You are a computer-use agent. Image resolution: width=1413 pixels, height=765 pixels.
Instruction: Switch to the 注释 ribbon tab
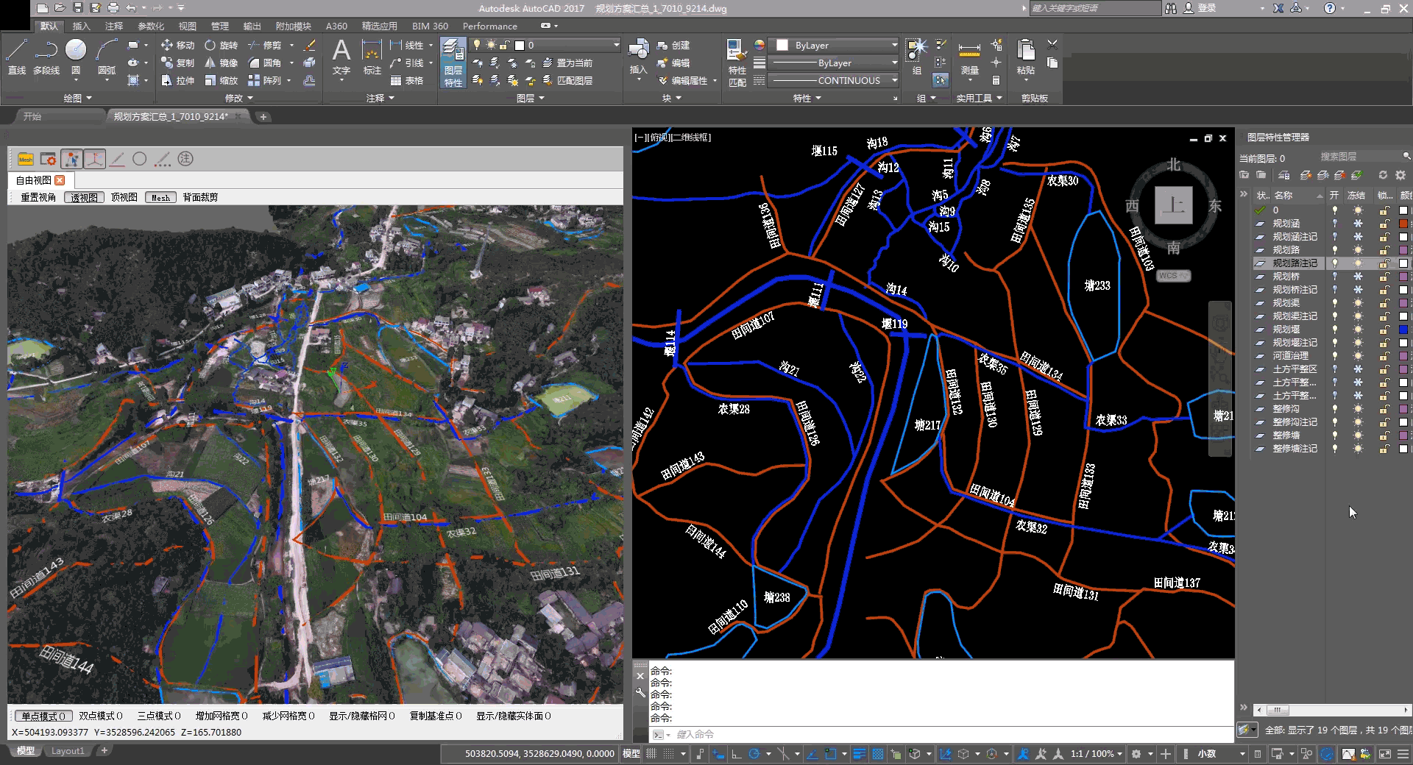(114, 26)
